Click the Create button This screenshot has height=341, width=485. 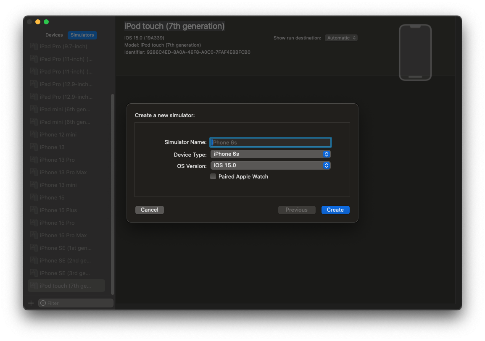335,210
